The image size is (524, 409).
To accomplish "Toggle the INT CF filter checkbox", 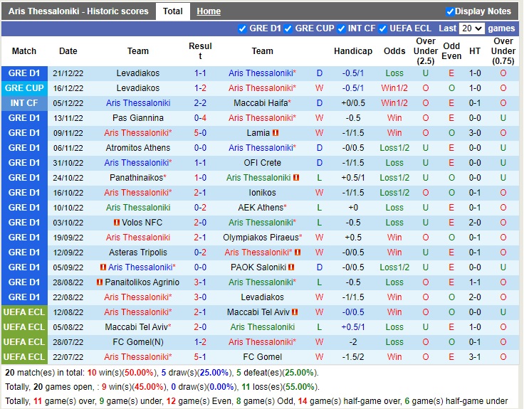I will [341, 29].
